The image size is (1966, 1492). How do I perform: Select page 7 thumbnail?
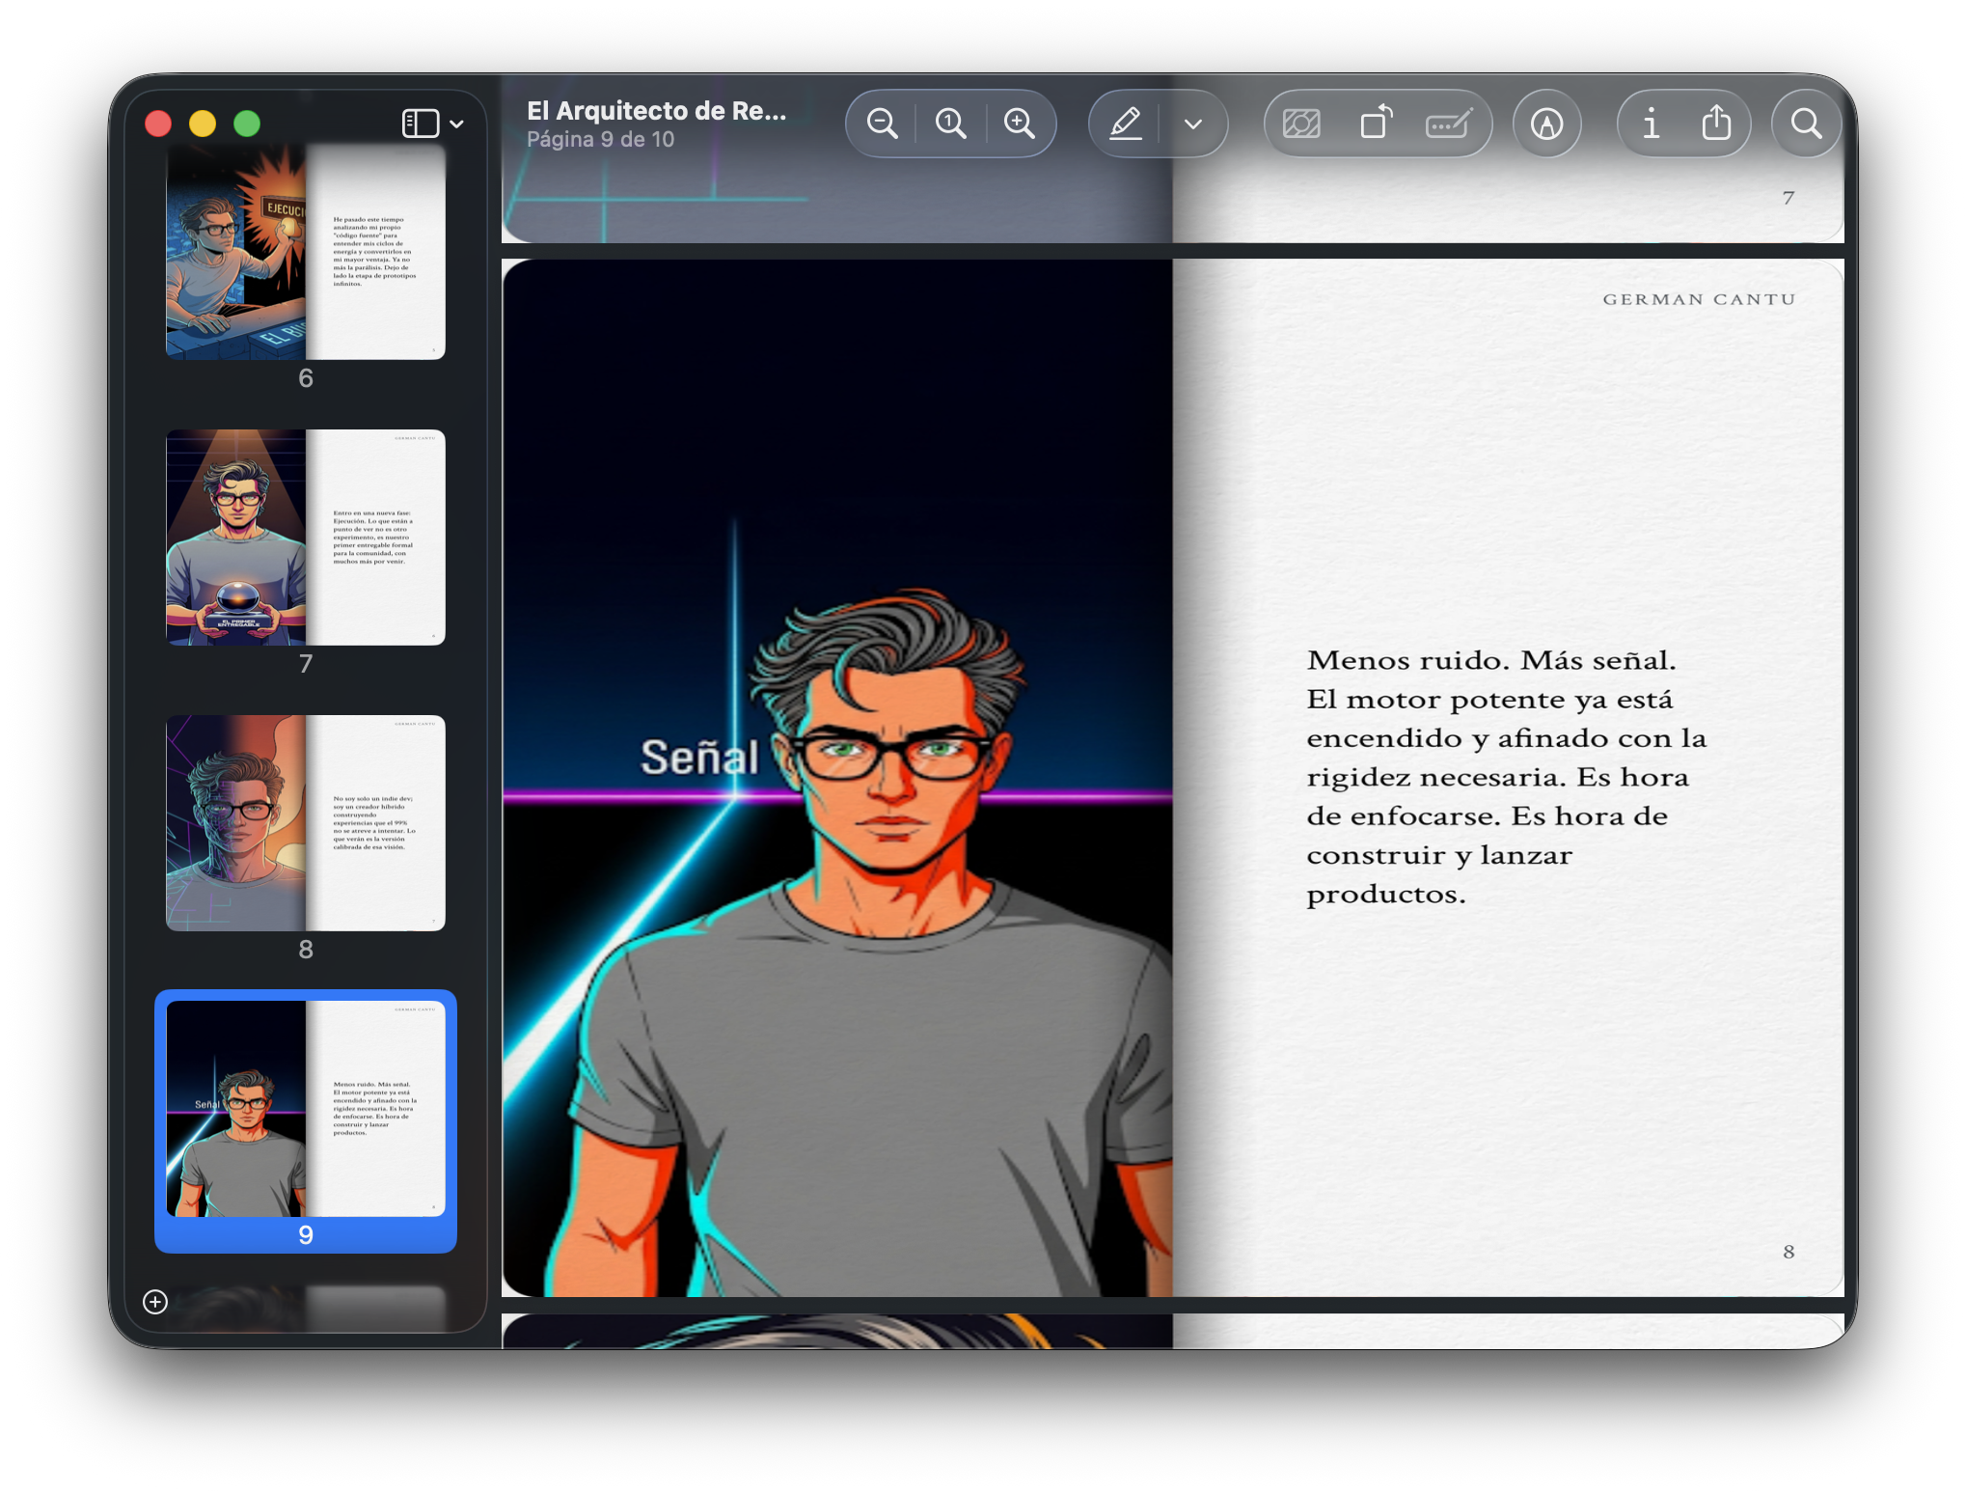coord(306,538)
